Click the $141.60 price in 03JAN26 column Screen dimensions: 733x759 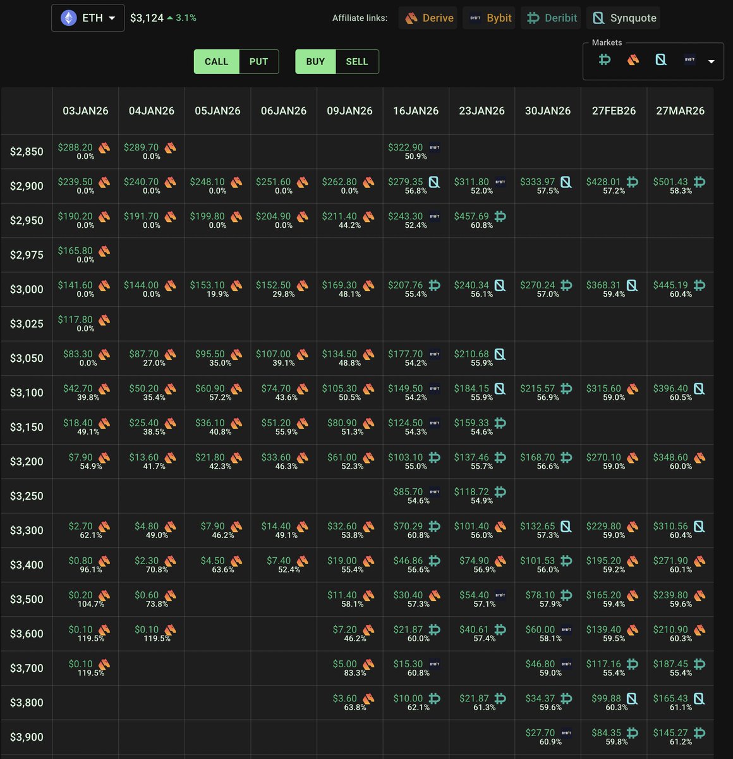click(x=75, y=285)
